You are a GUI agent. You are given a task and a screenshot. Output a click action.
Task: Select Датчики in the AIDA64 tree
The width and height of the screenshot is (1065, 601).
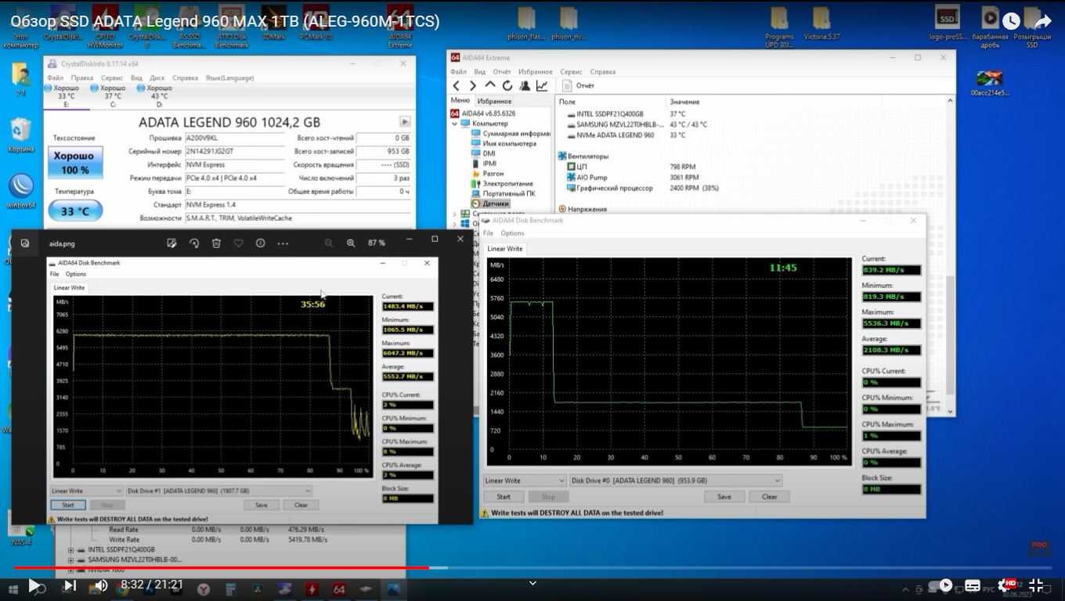490,203
